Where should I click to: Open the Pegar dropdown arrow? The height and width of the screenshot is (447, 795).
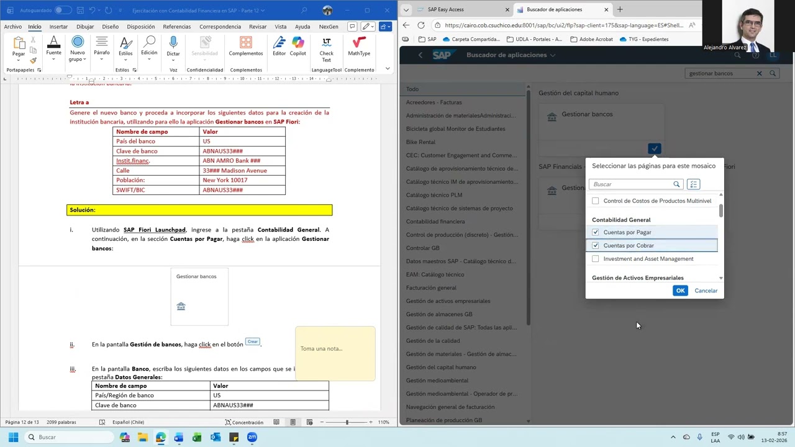click(x=19, y=60)
